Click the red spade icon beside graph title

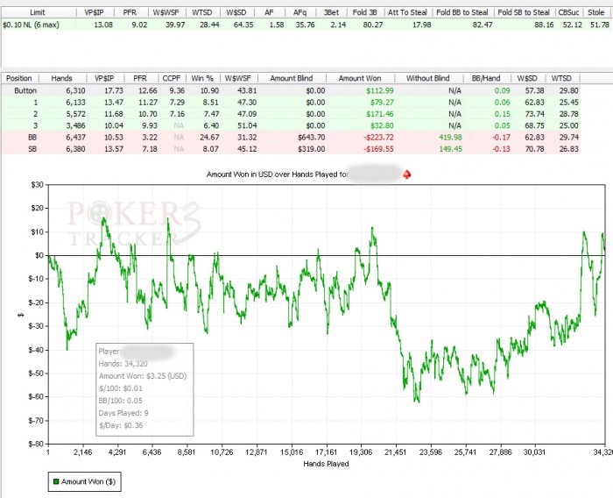pyautogui.click(x=406, y=175)
